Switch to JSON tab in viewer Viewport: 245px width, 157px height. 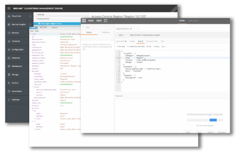pos(33,27)
